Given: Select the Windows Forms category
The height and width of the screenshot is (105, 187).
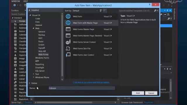Looking at the screenshot, I should 42,58.
